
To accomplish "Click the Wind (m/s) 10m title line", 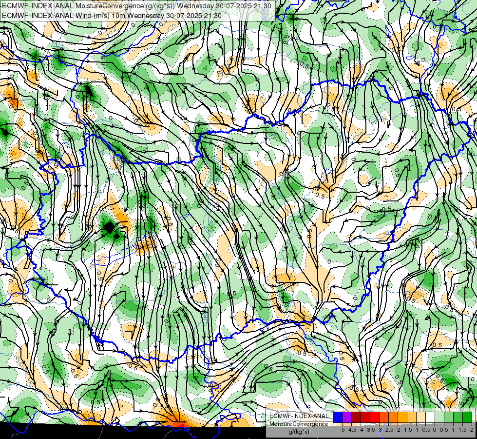I will (x=112, y=16).
